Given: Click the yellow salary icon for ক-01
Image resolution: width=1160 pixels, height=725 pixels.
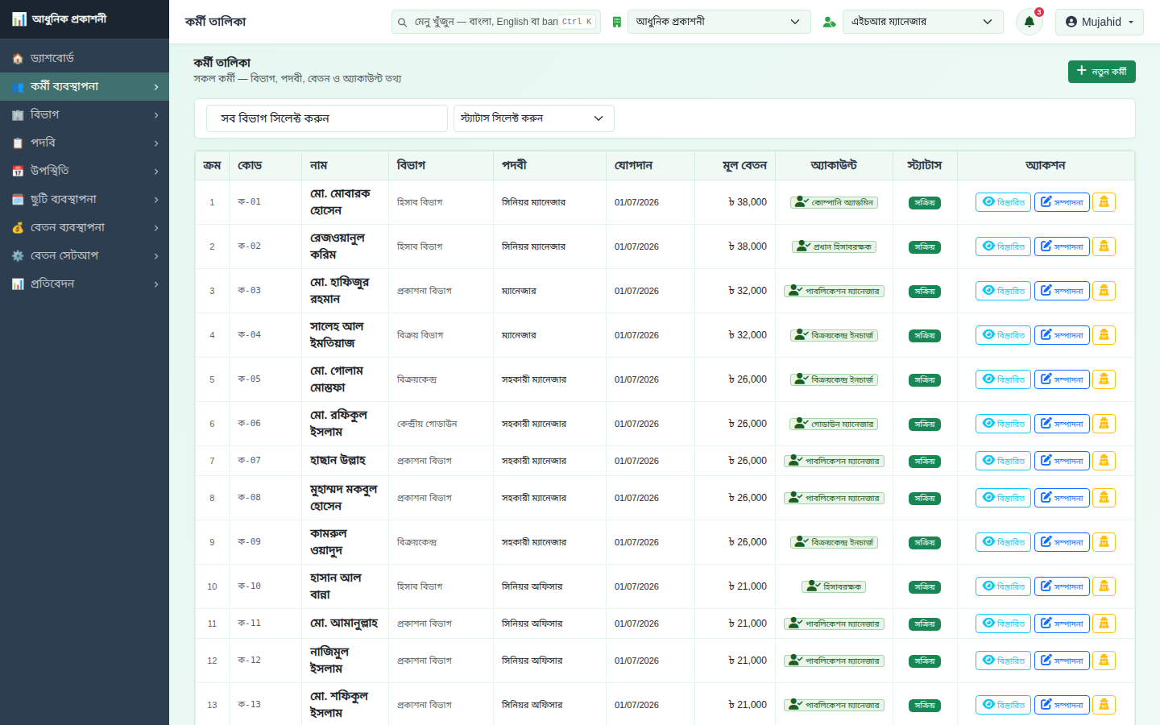Looking at the screenshot, I should (x=1104, y=202).
